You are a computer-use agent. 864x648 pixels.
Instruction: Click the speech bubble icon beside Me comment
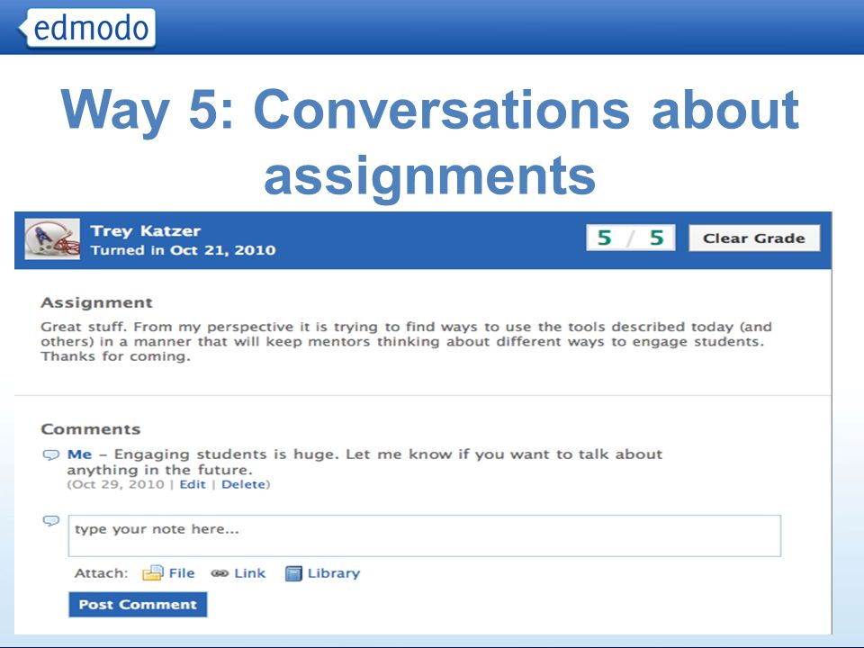[x=50, y=455]
